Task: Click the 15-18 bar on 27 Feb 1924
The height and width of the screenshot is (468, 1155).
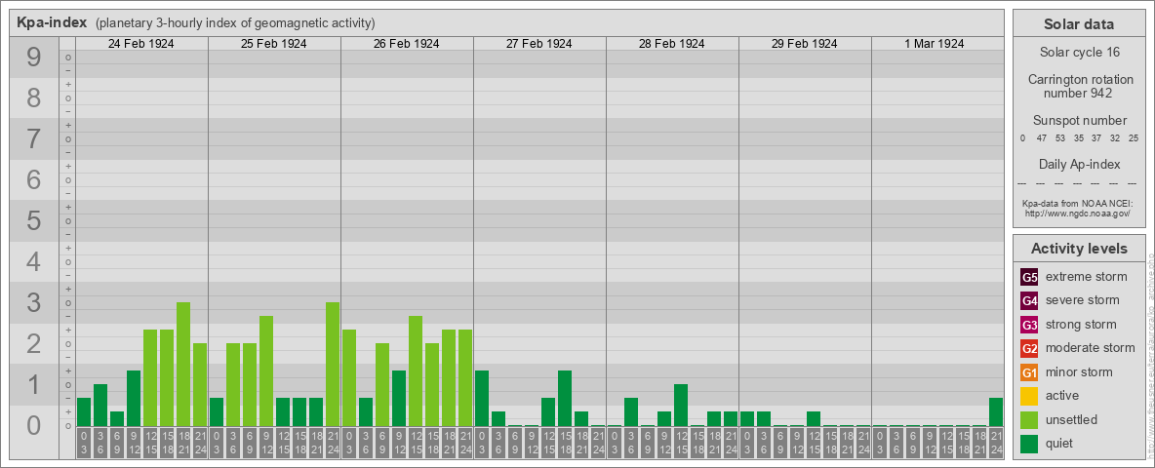Action: [x=565, y=398]
